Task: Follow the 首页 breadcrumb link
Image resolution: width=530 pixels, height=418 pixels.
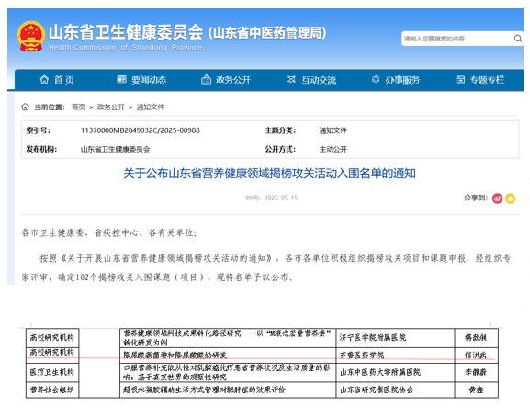Action: pyautogui.click(x=78, y=107)
